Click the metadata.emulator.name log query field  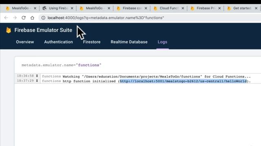62,65
